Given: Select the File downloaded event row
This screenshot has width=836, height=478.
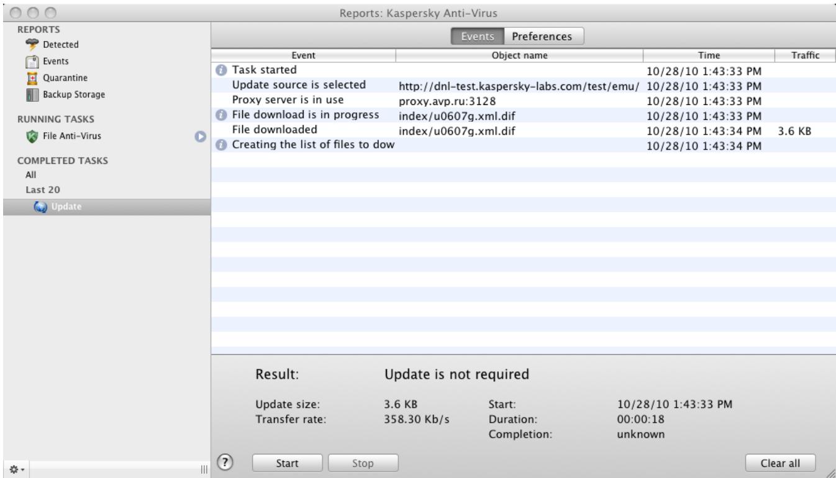Looking at the screenshot, I should pos(524,130).
